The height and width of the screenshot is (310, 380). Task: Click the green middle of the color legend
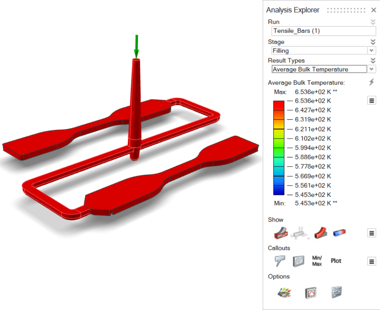pos(279,148)
